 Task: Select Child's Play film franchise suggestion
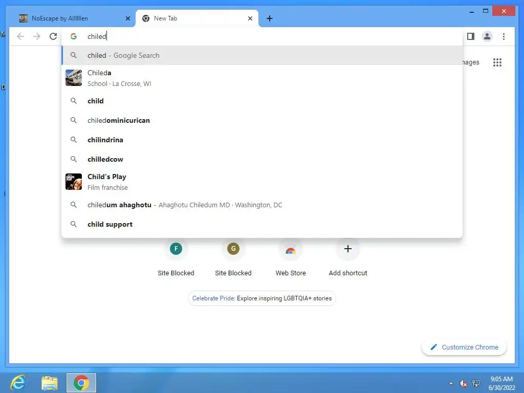262,182
